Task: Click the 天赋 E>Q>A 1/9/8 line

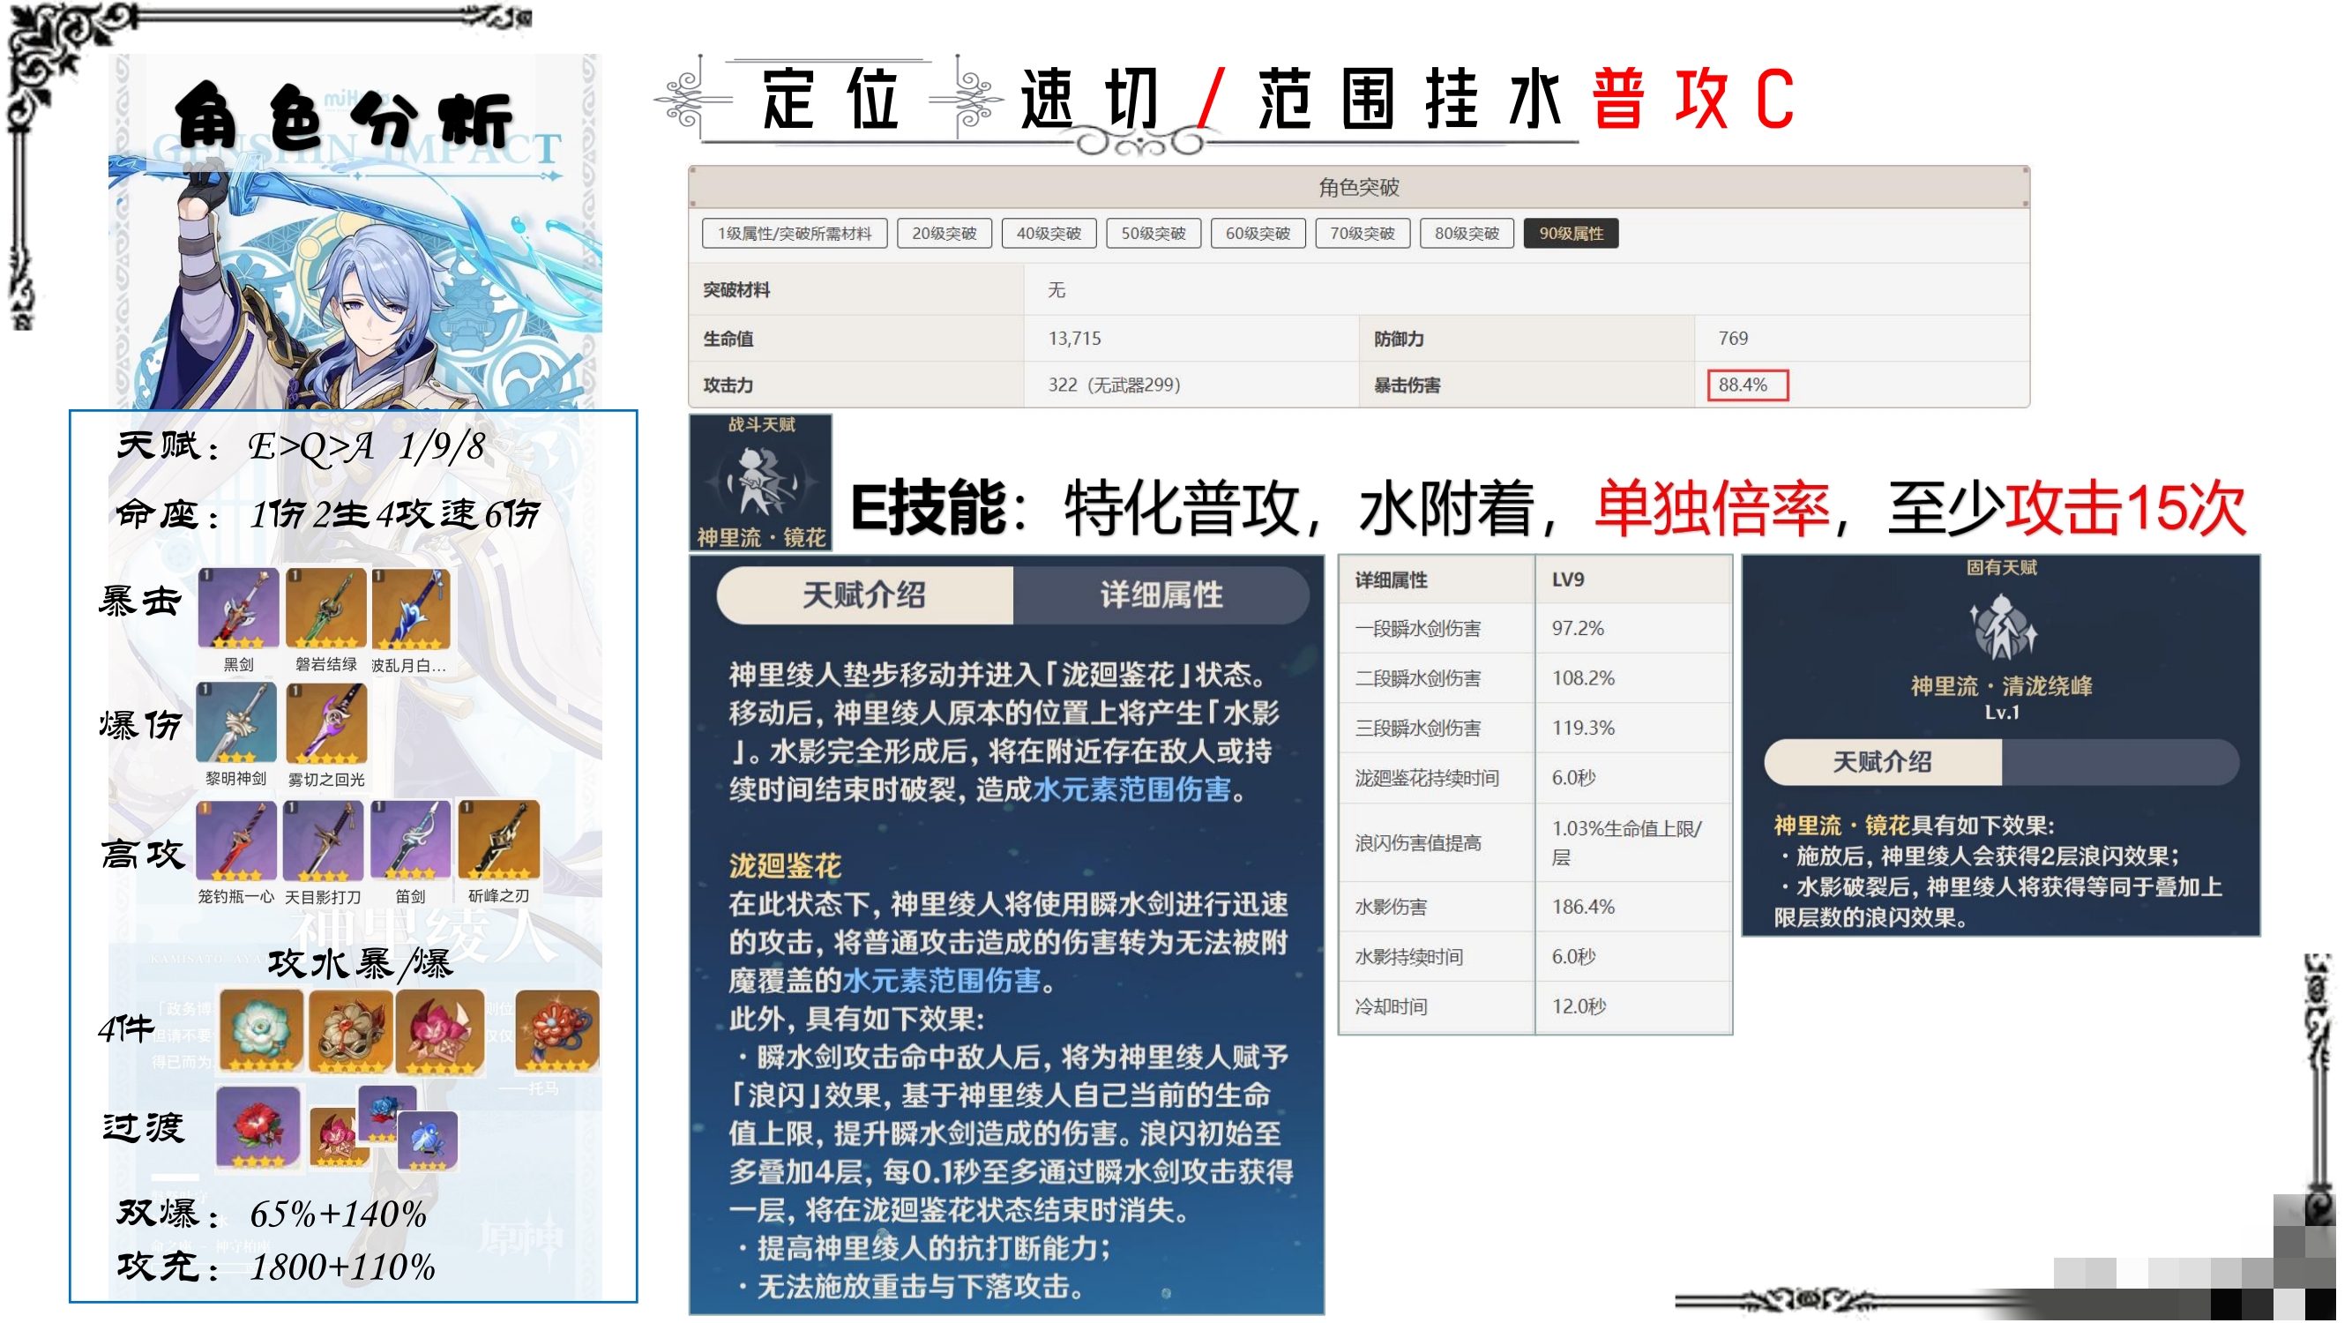Action: (302, 446)
